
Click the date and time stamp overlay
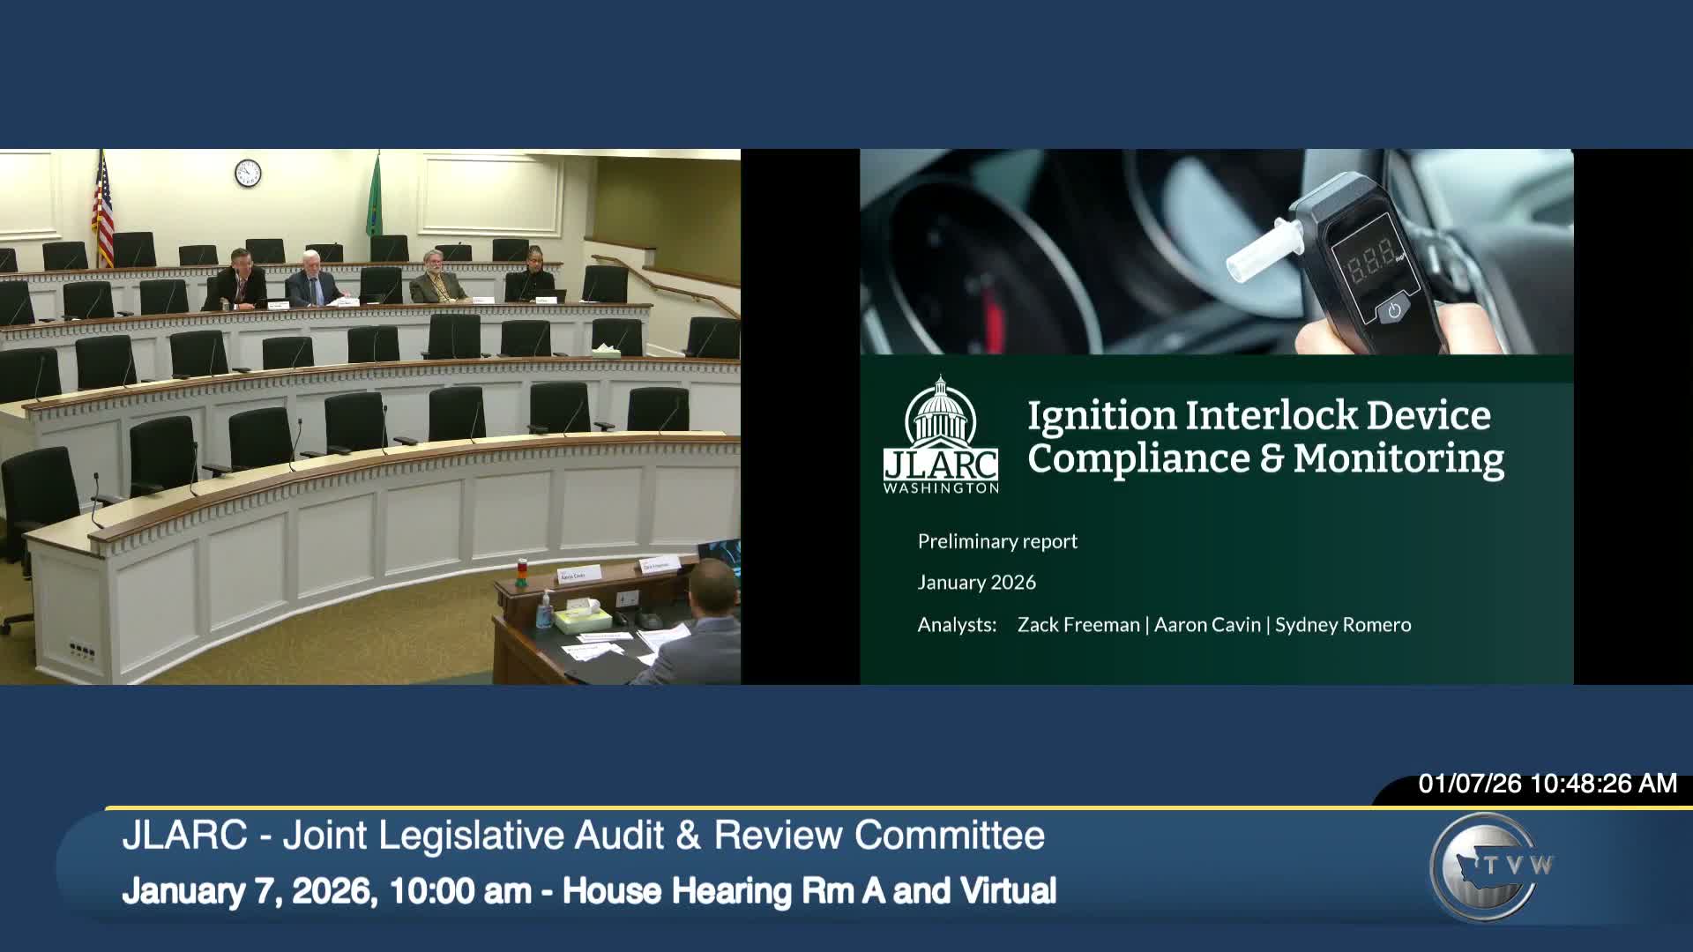click(1548, 784)
